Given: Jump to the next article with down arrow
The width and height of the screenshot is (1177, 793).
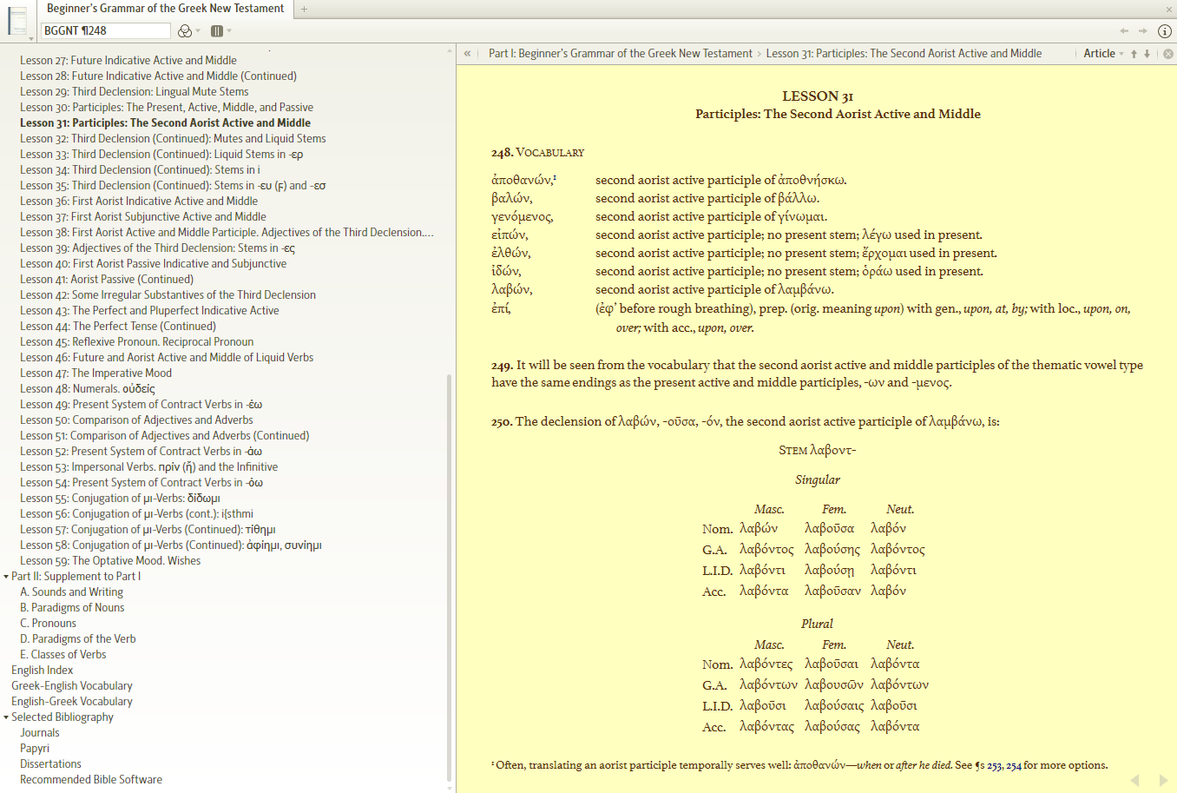Looking at the screenshot, I should click(x=1147, y=54).
